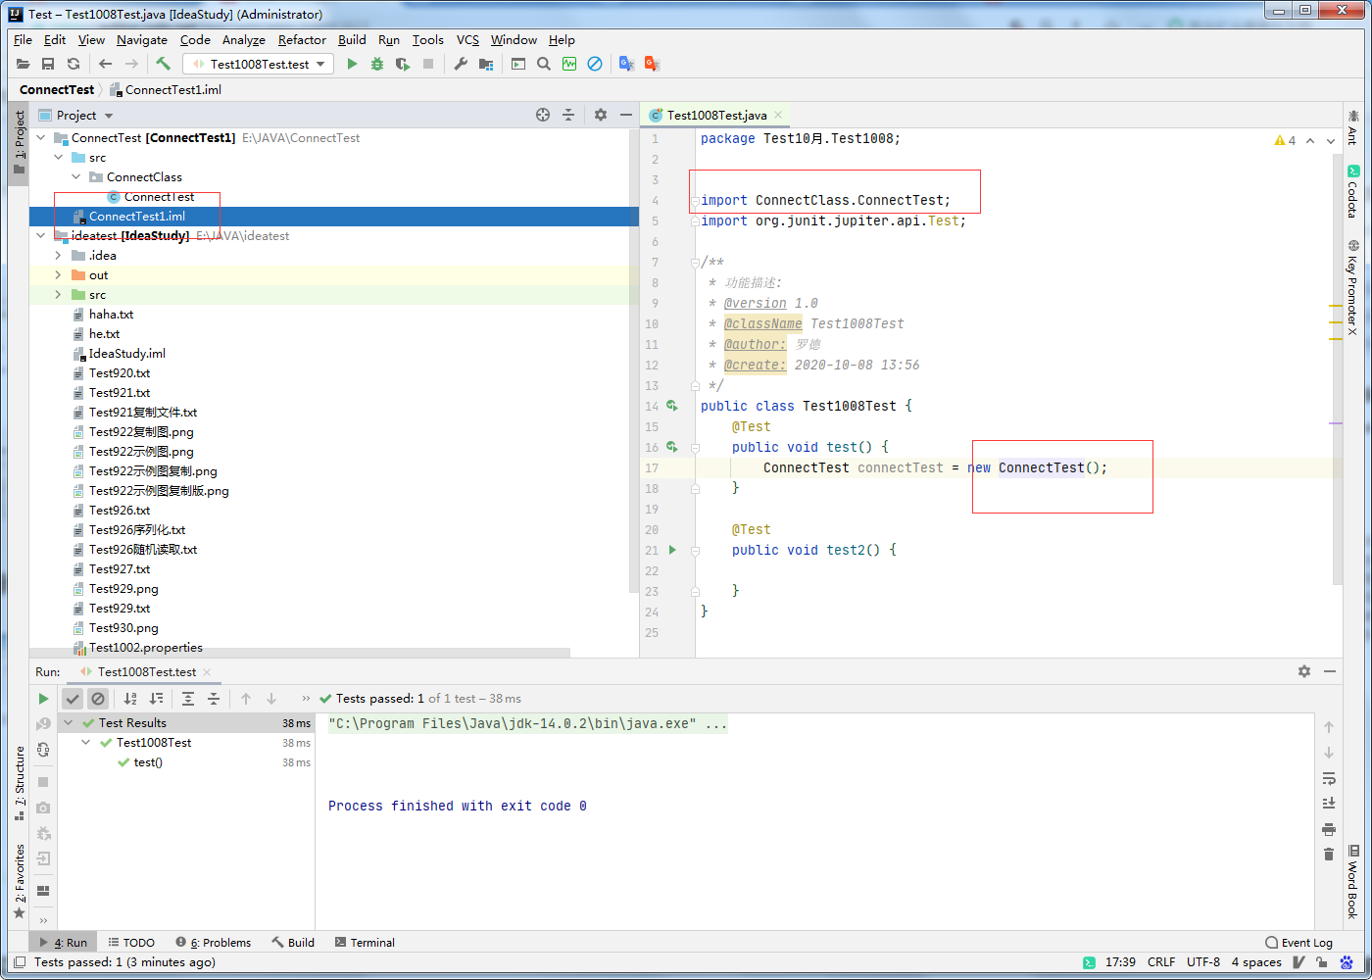The image size is (1372, 980).
Task: Change UTF-8 file encoding in status bar
Action: pyautogui.click(x=1203, y=962)
